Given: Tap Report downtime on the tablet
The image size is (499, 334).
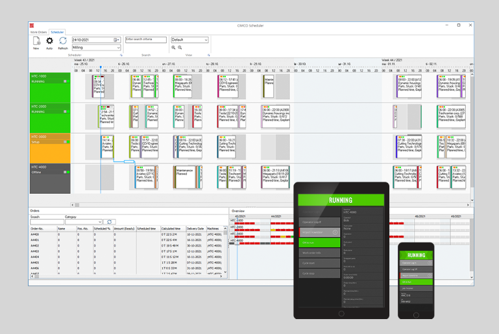Looking at the screenshot, I should [319, 232].
